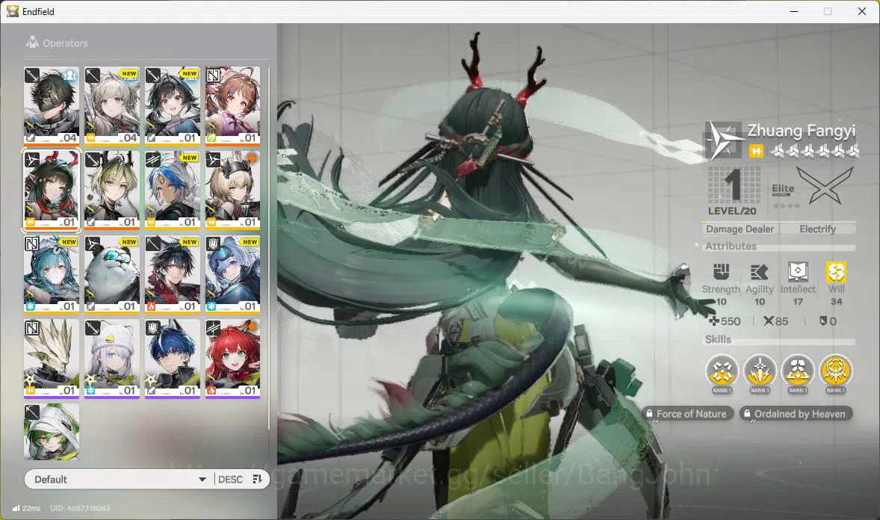The width and height of the screenshot is (880, 520).
Task: Select the book-shaped Intellect attribute icon
Action: coord(798,272)
